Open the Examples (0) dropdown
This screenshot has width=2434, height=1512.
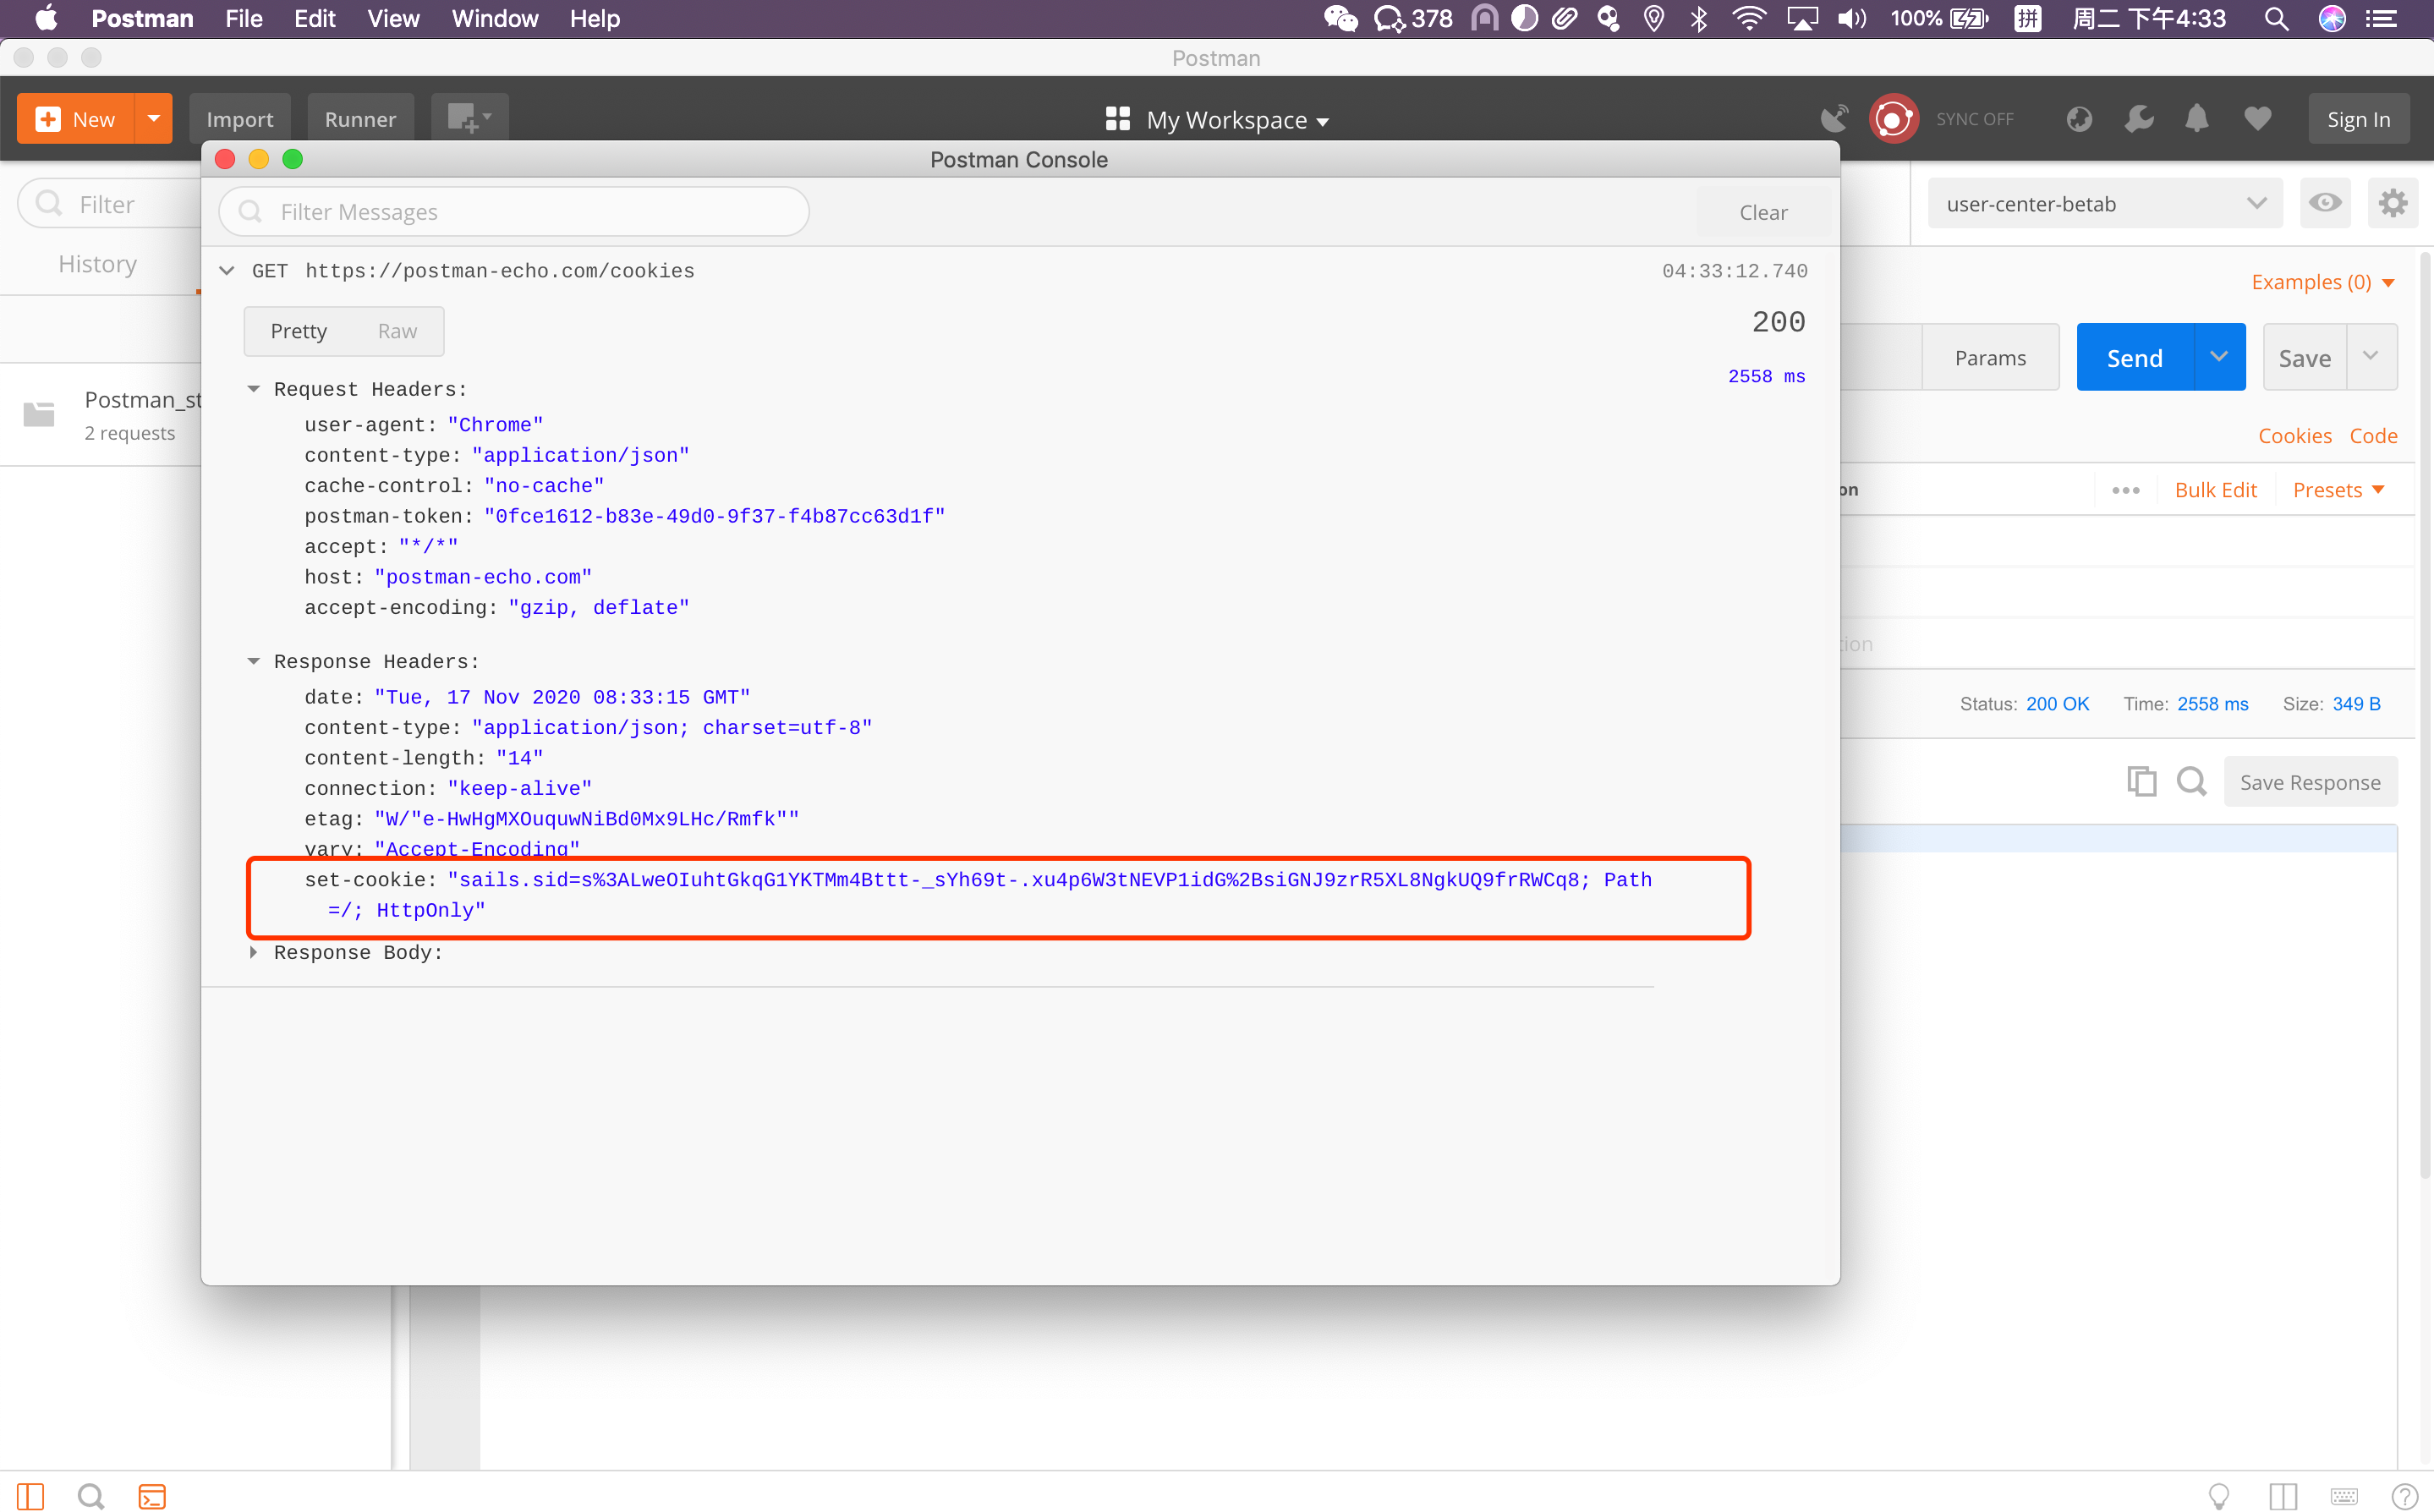(x=2322, y=282)
